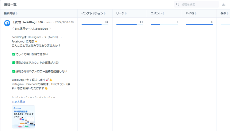Click likes count value 5

pyautogui.click(x=212, y=22)
